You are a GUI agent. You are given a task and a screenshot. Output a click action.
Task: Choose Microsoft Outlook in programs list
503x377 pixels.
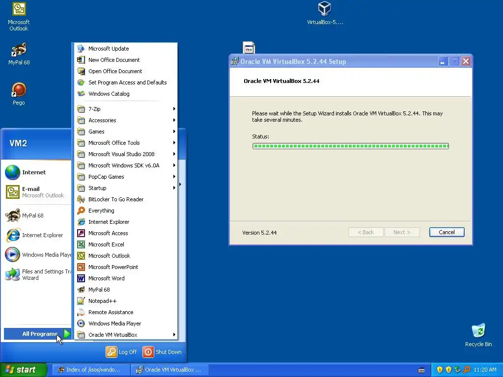pyautogui.click(x=126, y=256)
